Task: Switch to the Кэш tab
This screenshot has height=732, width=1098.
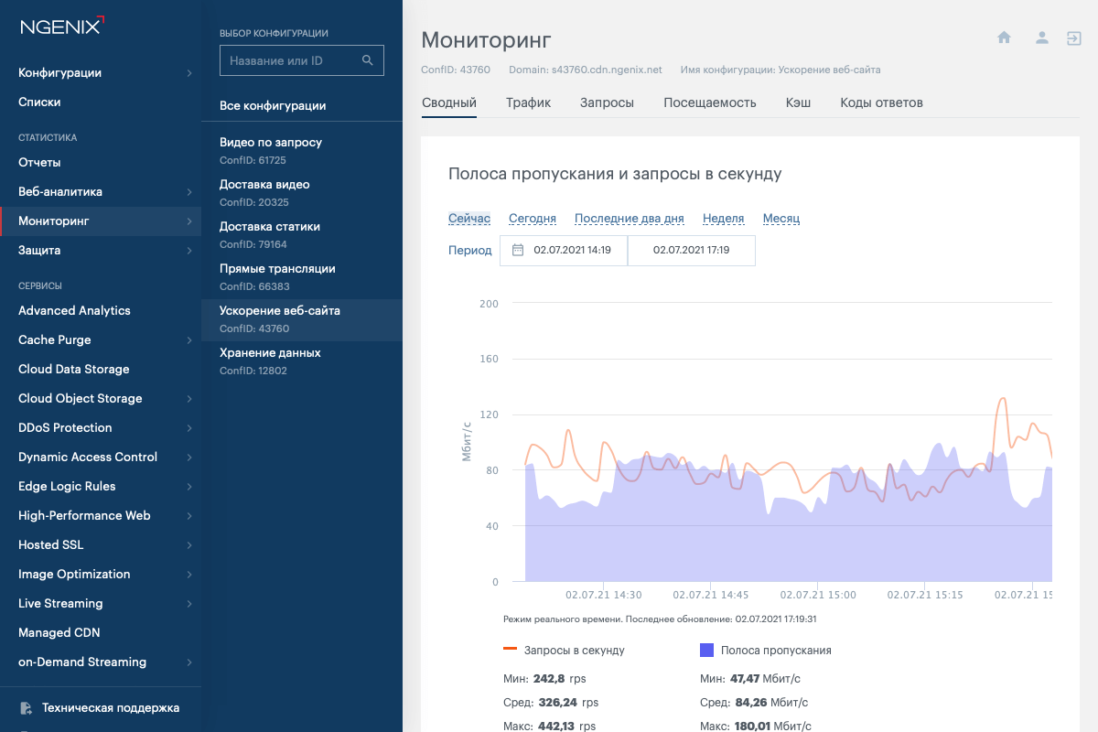Action: [x=798, y=102]
